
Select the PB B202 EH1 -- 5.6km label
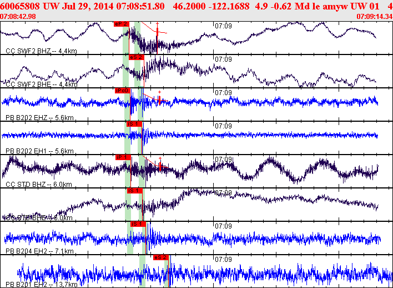tap(39, 151)
